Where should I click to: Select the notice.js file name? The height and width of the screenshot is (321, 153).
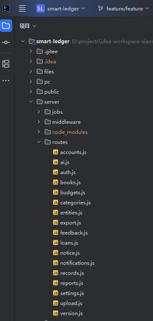coord(70,253)
